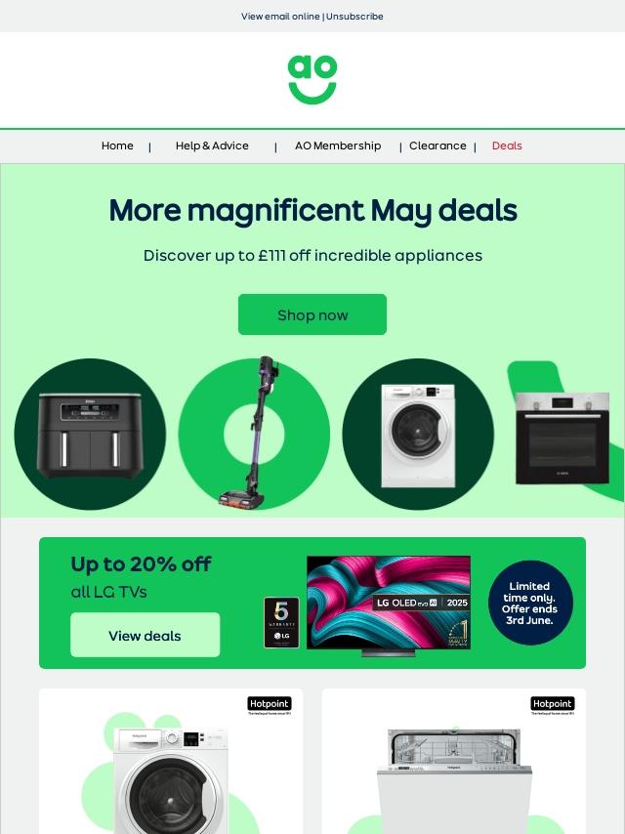Image resolution: width=625 pixels, height=834 pixels.
Task: Select the Clearance navigation item
Action: [x=437, y=146]
